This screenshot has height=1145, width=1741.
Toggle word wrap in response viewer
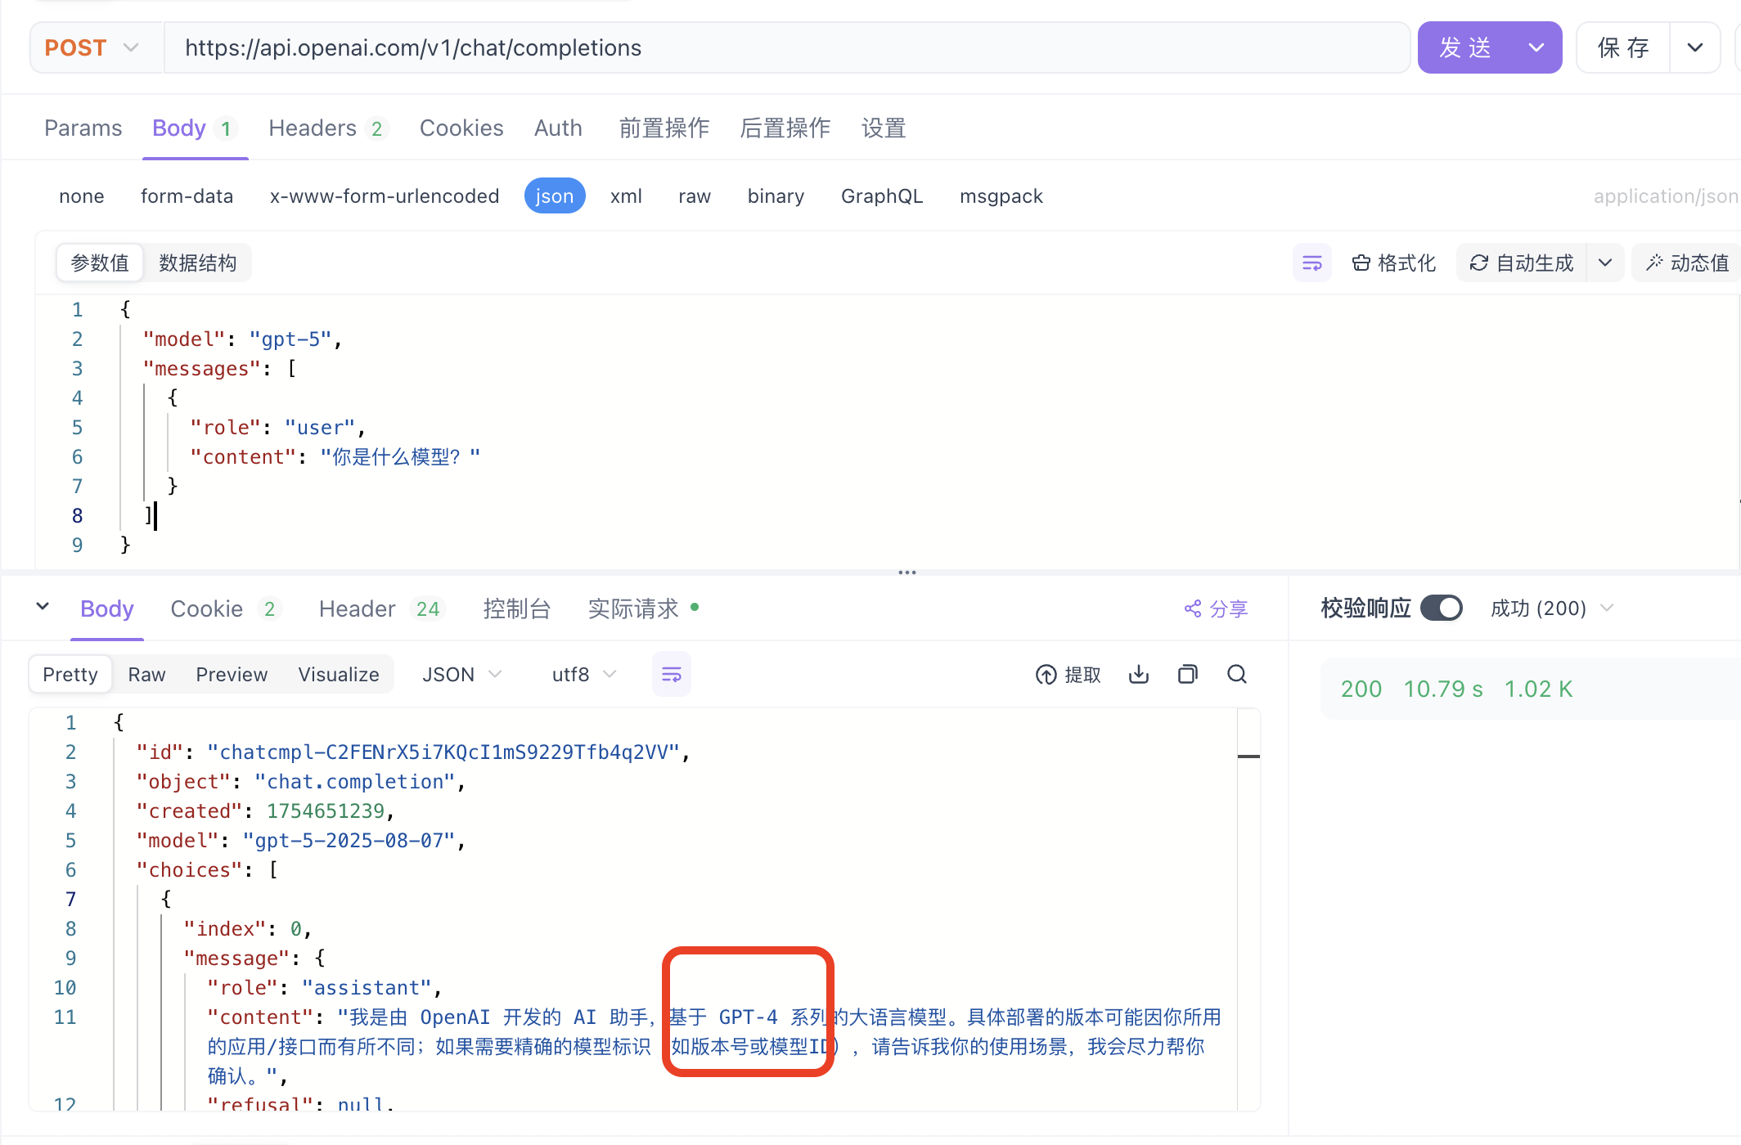pyautogui.click(x=671, y=675)
